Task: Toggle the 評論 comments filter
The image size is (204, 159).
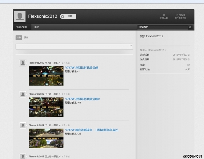Action: [x=26, y=38]
